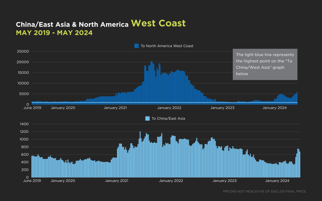Click the 15000 y-axis label on top chart
322x201 pixels.
click(x=23, y=73)
